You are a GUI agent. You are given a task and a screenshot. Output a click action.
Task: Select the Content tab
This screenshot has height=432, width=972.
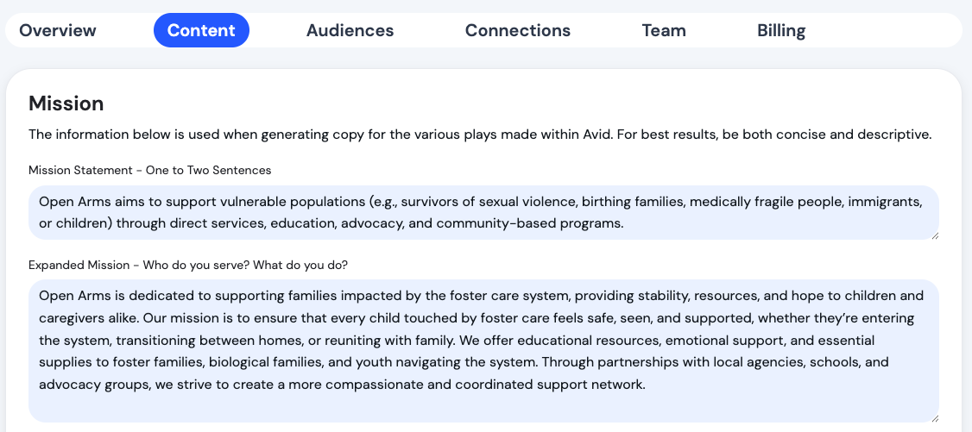[201, 31]
